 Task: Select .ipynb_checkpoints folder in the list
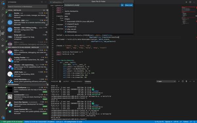coord(98,11)
